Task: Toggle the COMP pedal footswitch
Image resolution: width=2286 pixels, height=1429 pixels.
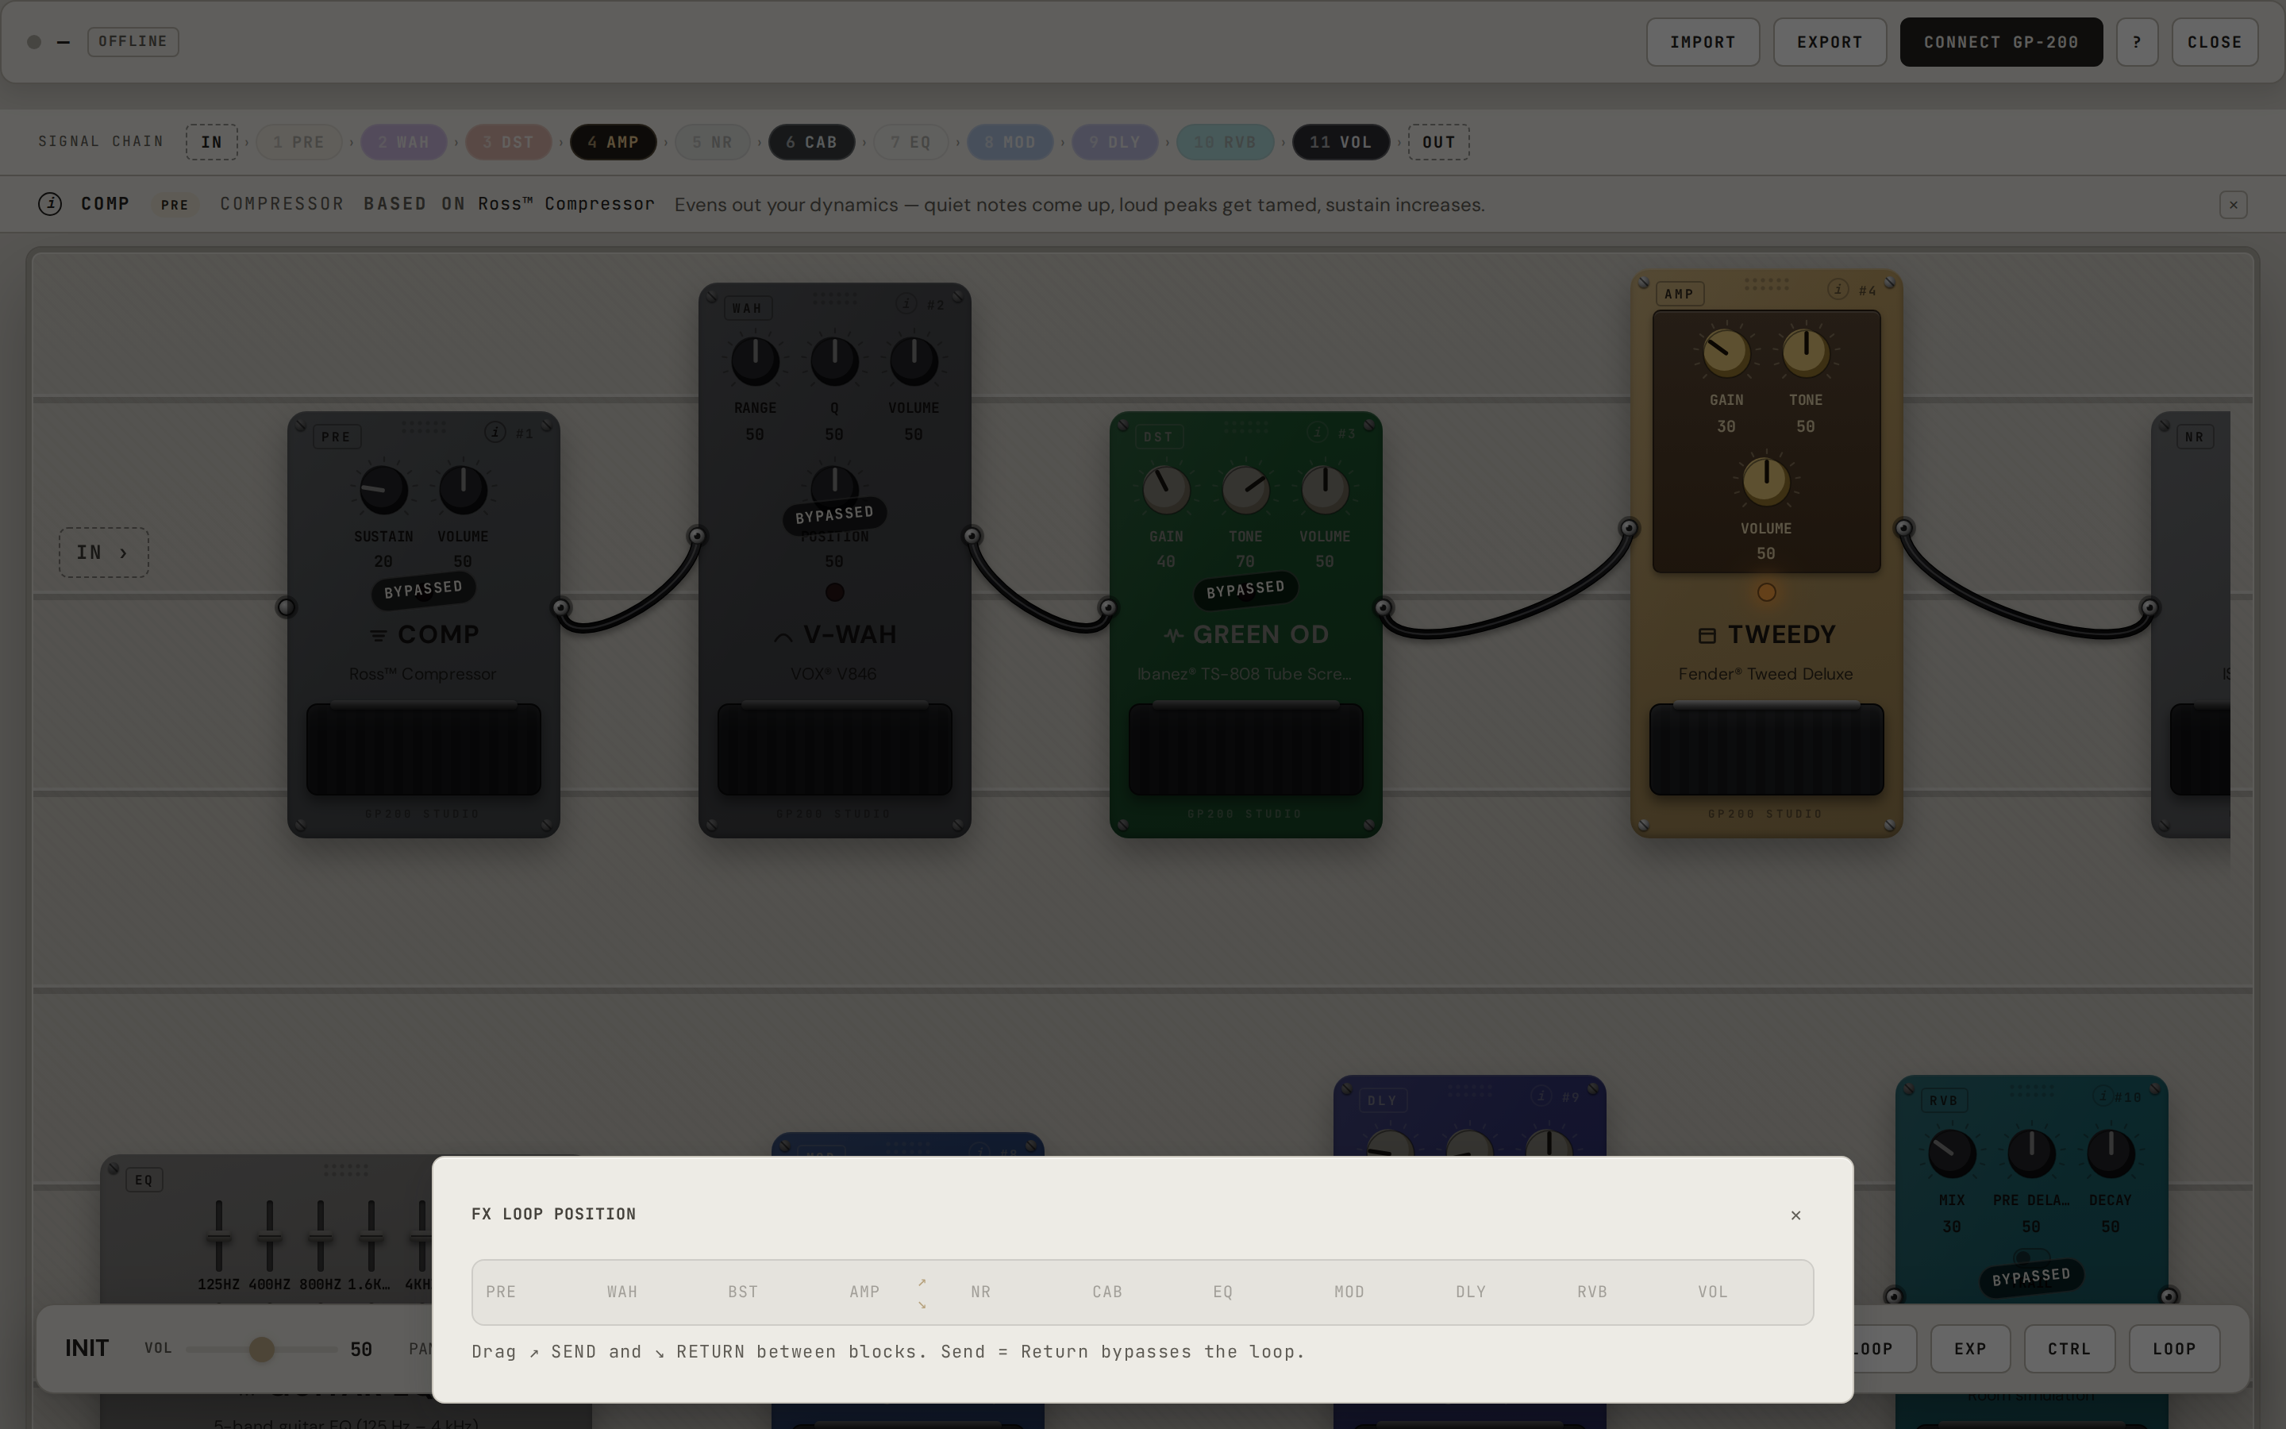Action: pos(423,749)
